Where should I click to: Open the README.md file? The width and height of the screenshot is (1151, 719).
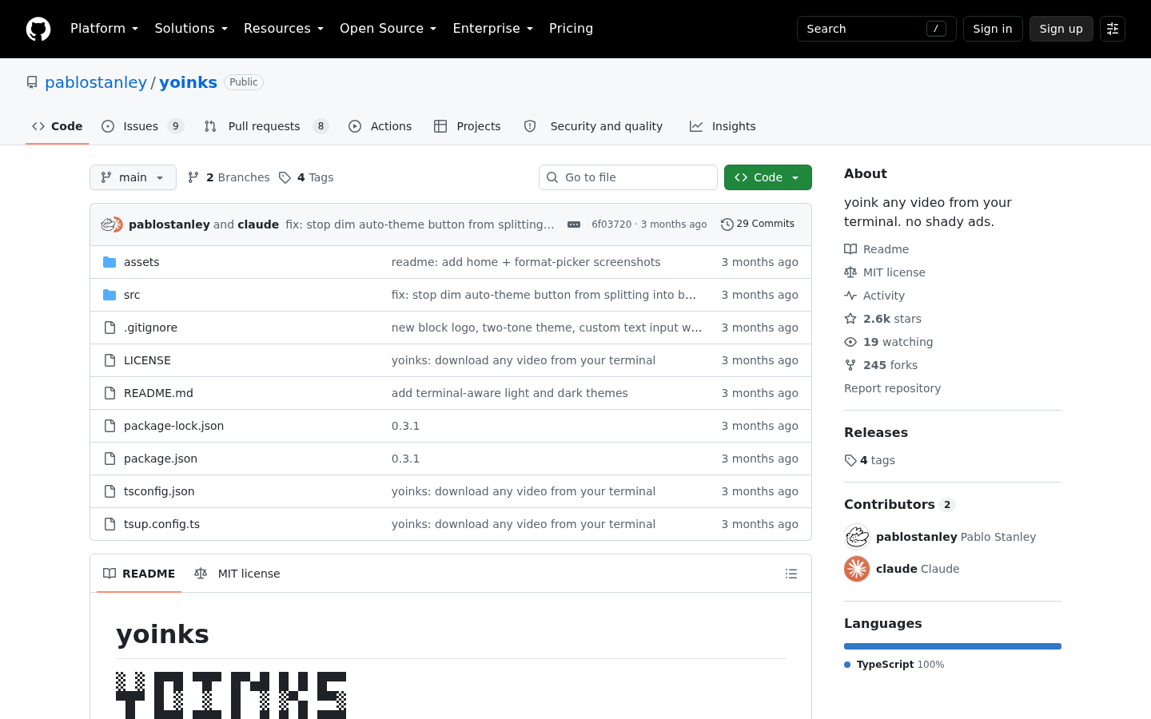[x=158, y=393]
